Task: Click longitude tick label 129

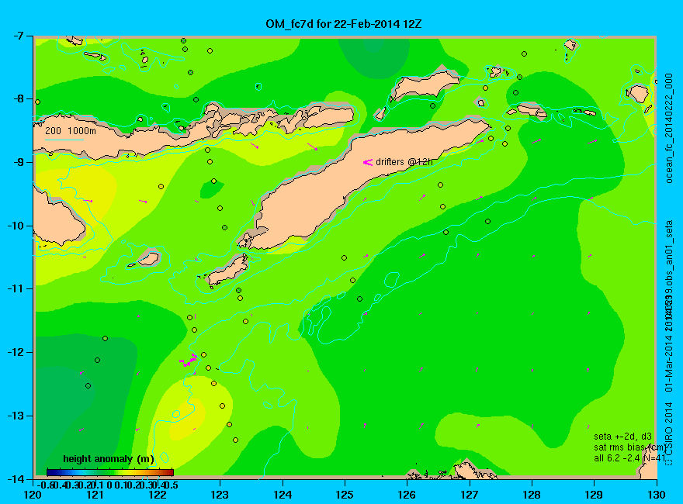Action: 595,495
